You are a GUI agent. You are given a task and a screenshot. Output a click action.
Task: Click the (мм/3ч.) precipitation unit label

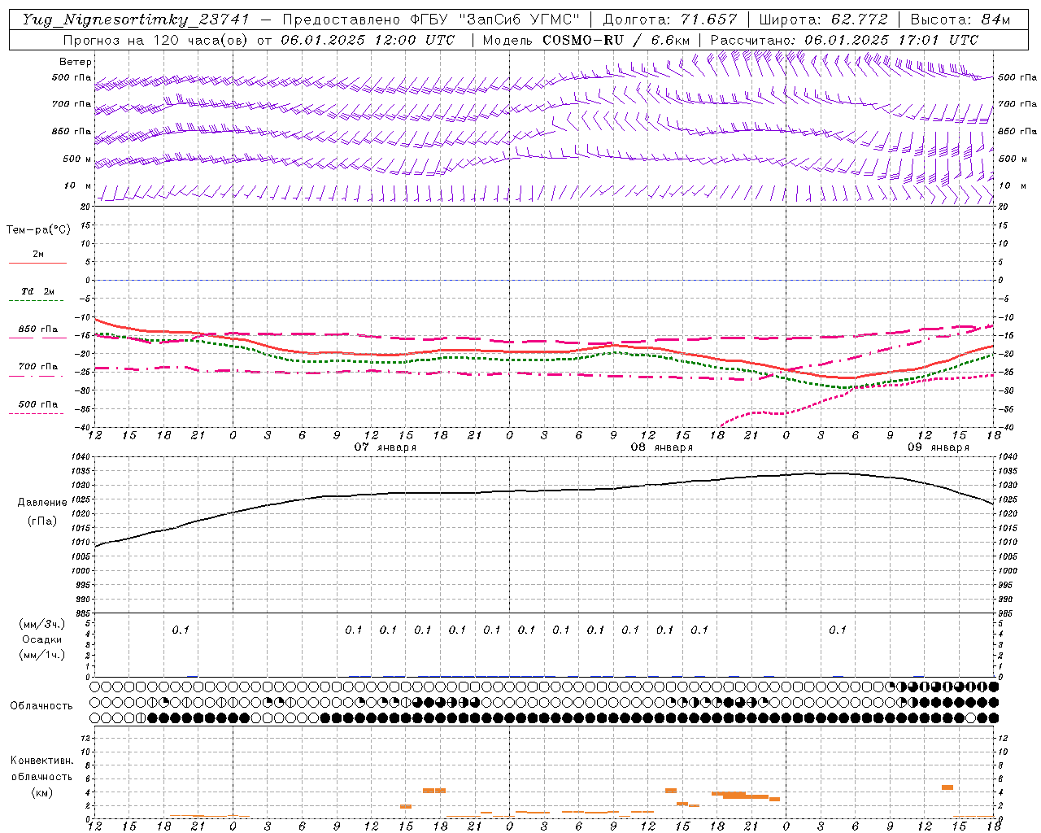click(42, 624)
